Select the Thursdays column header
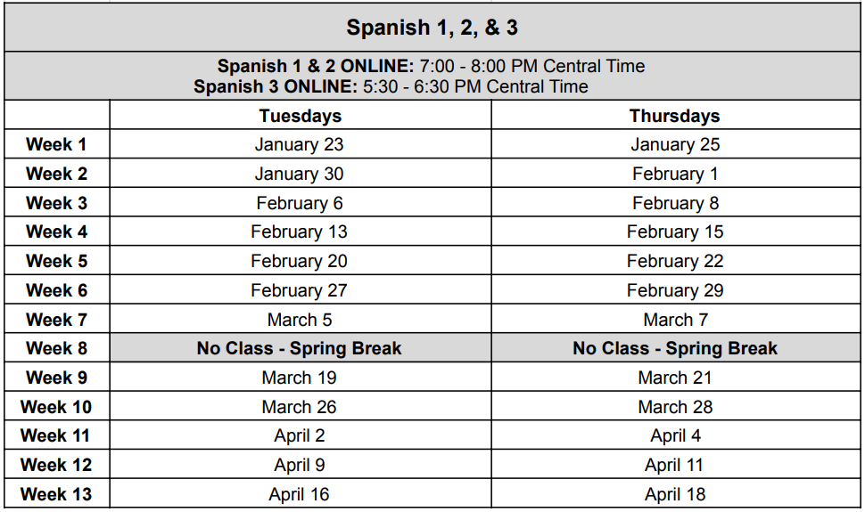This screenshot has width=865, height=512. 675,116
